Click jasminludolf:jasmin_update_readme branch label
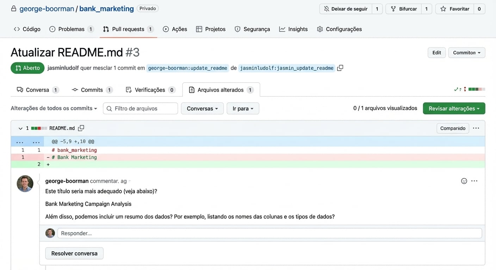The height and width of the screenshot is (270, 496). coord(287,68)
